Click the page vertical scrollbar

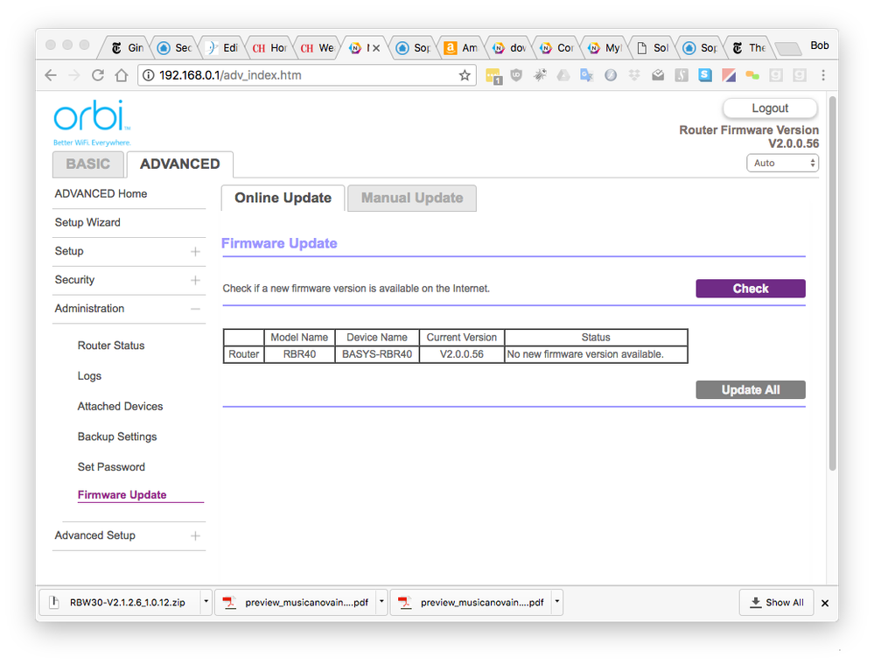tap(833, 284)
